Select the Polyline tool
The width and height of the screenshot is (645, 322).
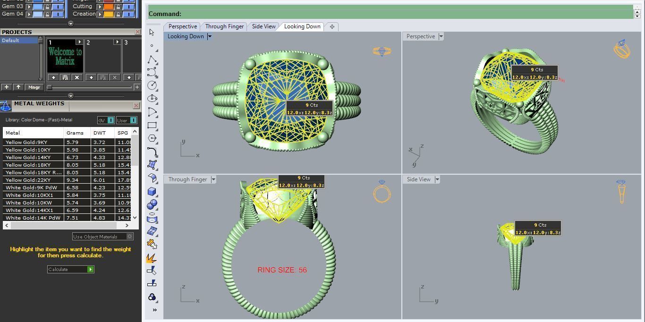[x=152, y=59]
